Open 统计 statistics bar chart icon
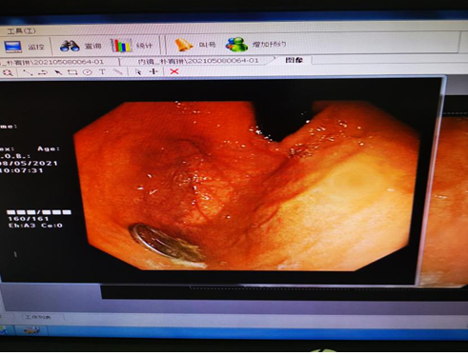Screen dimensions: 468x355 120,45
